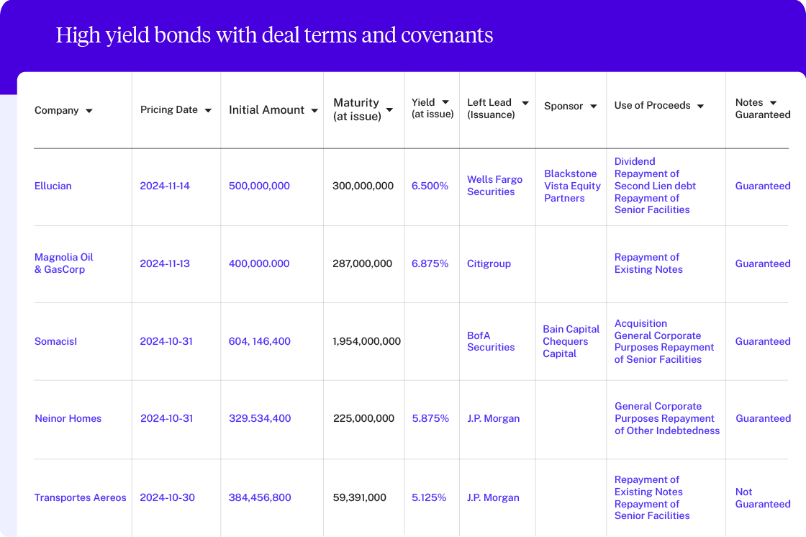
Task: Open Blackstone Vista Equity Partners sponsor link
Action: click(x=571, y=186)
